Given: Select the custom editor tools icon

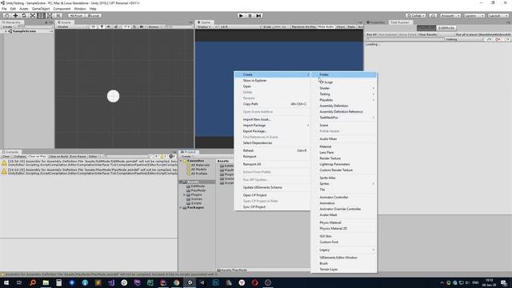Looking at the screenshot, I should 58,16.
